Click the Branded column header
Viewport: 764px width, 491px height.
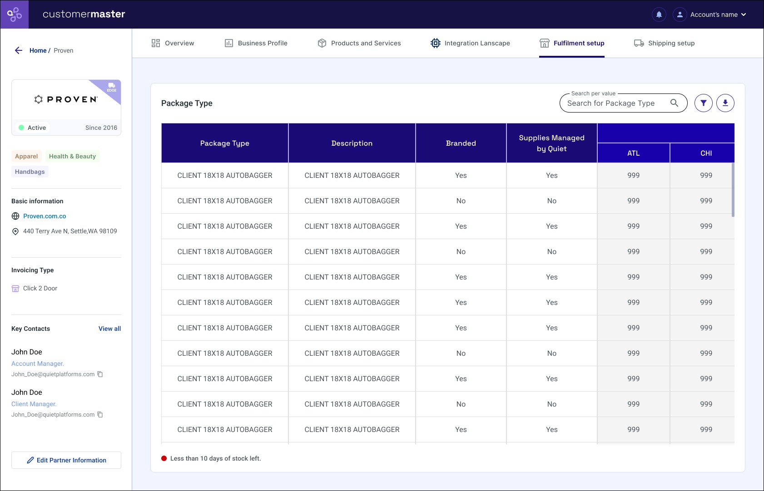point(461,143)
